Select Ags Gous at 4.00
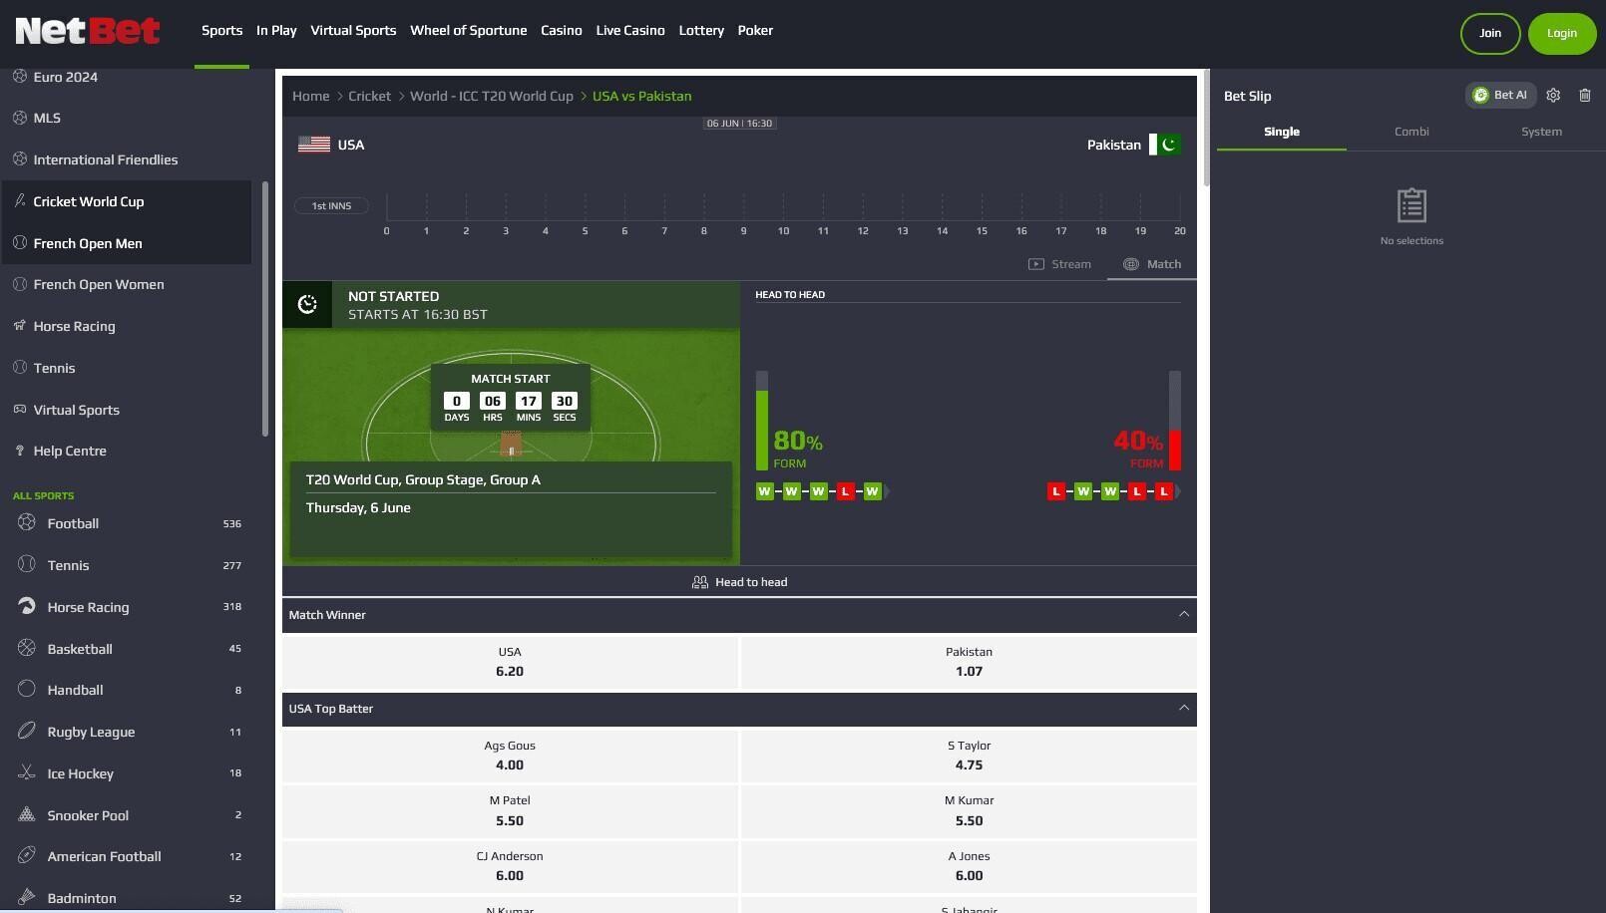 (510, 756)
